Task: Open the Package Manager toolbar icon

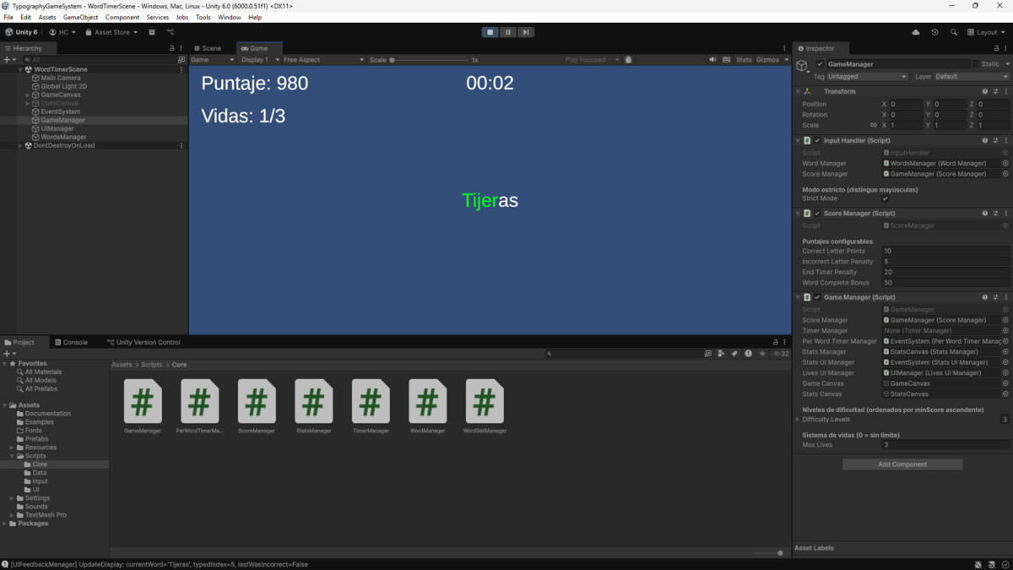Action: (x=152, y=32)
